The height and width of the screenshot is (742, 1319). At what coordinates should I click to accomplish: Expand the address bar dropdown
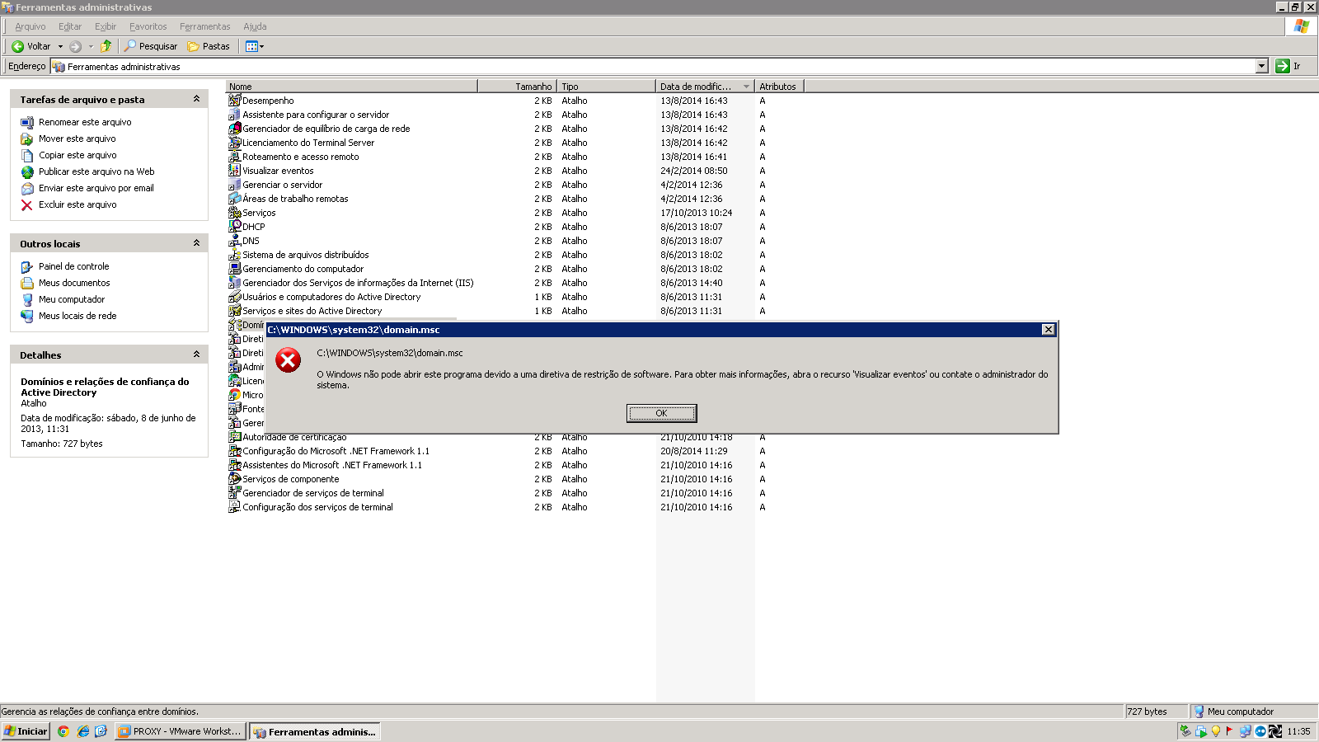pos(1261,66)
